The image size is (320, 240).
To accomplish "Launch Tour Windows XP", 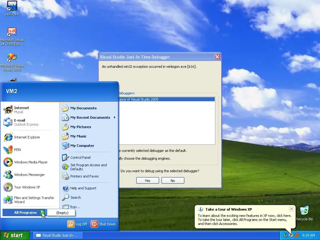I will [x=22, y=187].
